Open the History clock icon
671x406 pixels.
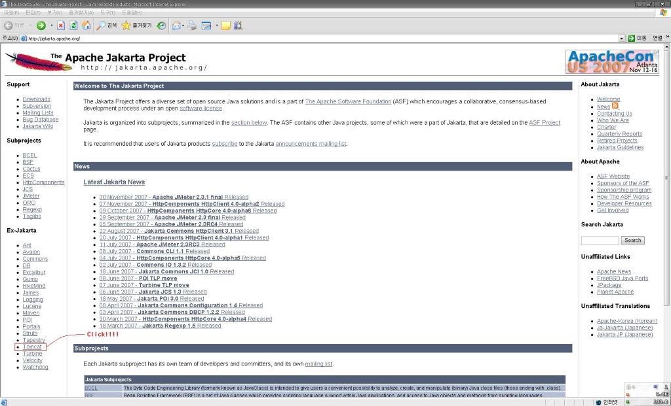point(161,25)
